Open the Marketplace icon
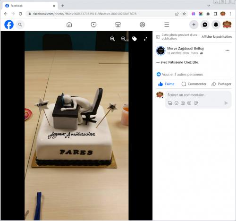This screenshot has height=221, width=236. (118, 25)
